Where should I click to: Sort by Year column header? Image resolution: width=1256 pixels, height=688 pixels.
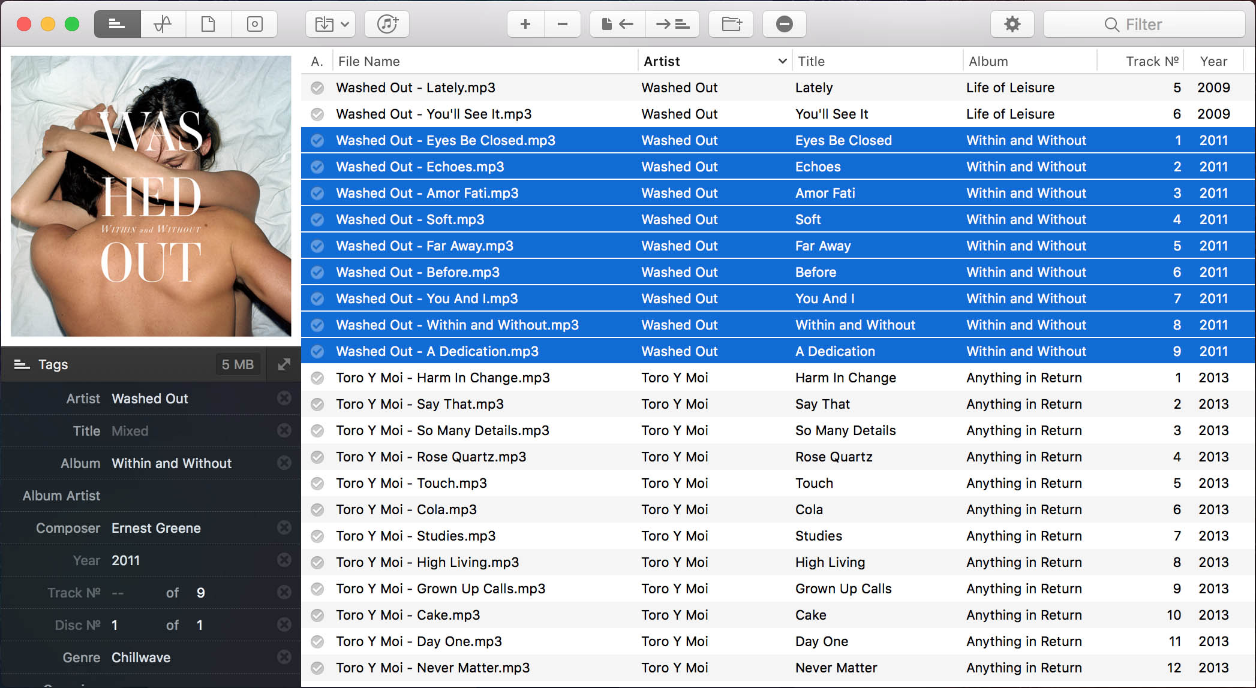(x=1213, y=61)
